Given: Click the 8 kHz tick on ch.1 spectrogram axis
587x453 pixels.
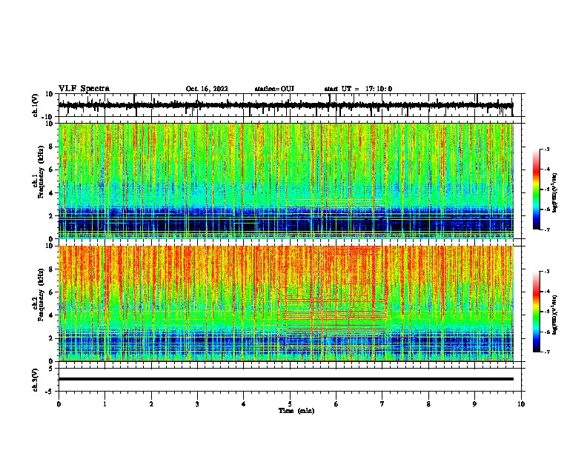Looking at the screenshot, I should (51, 147).
